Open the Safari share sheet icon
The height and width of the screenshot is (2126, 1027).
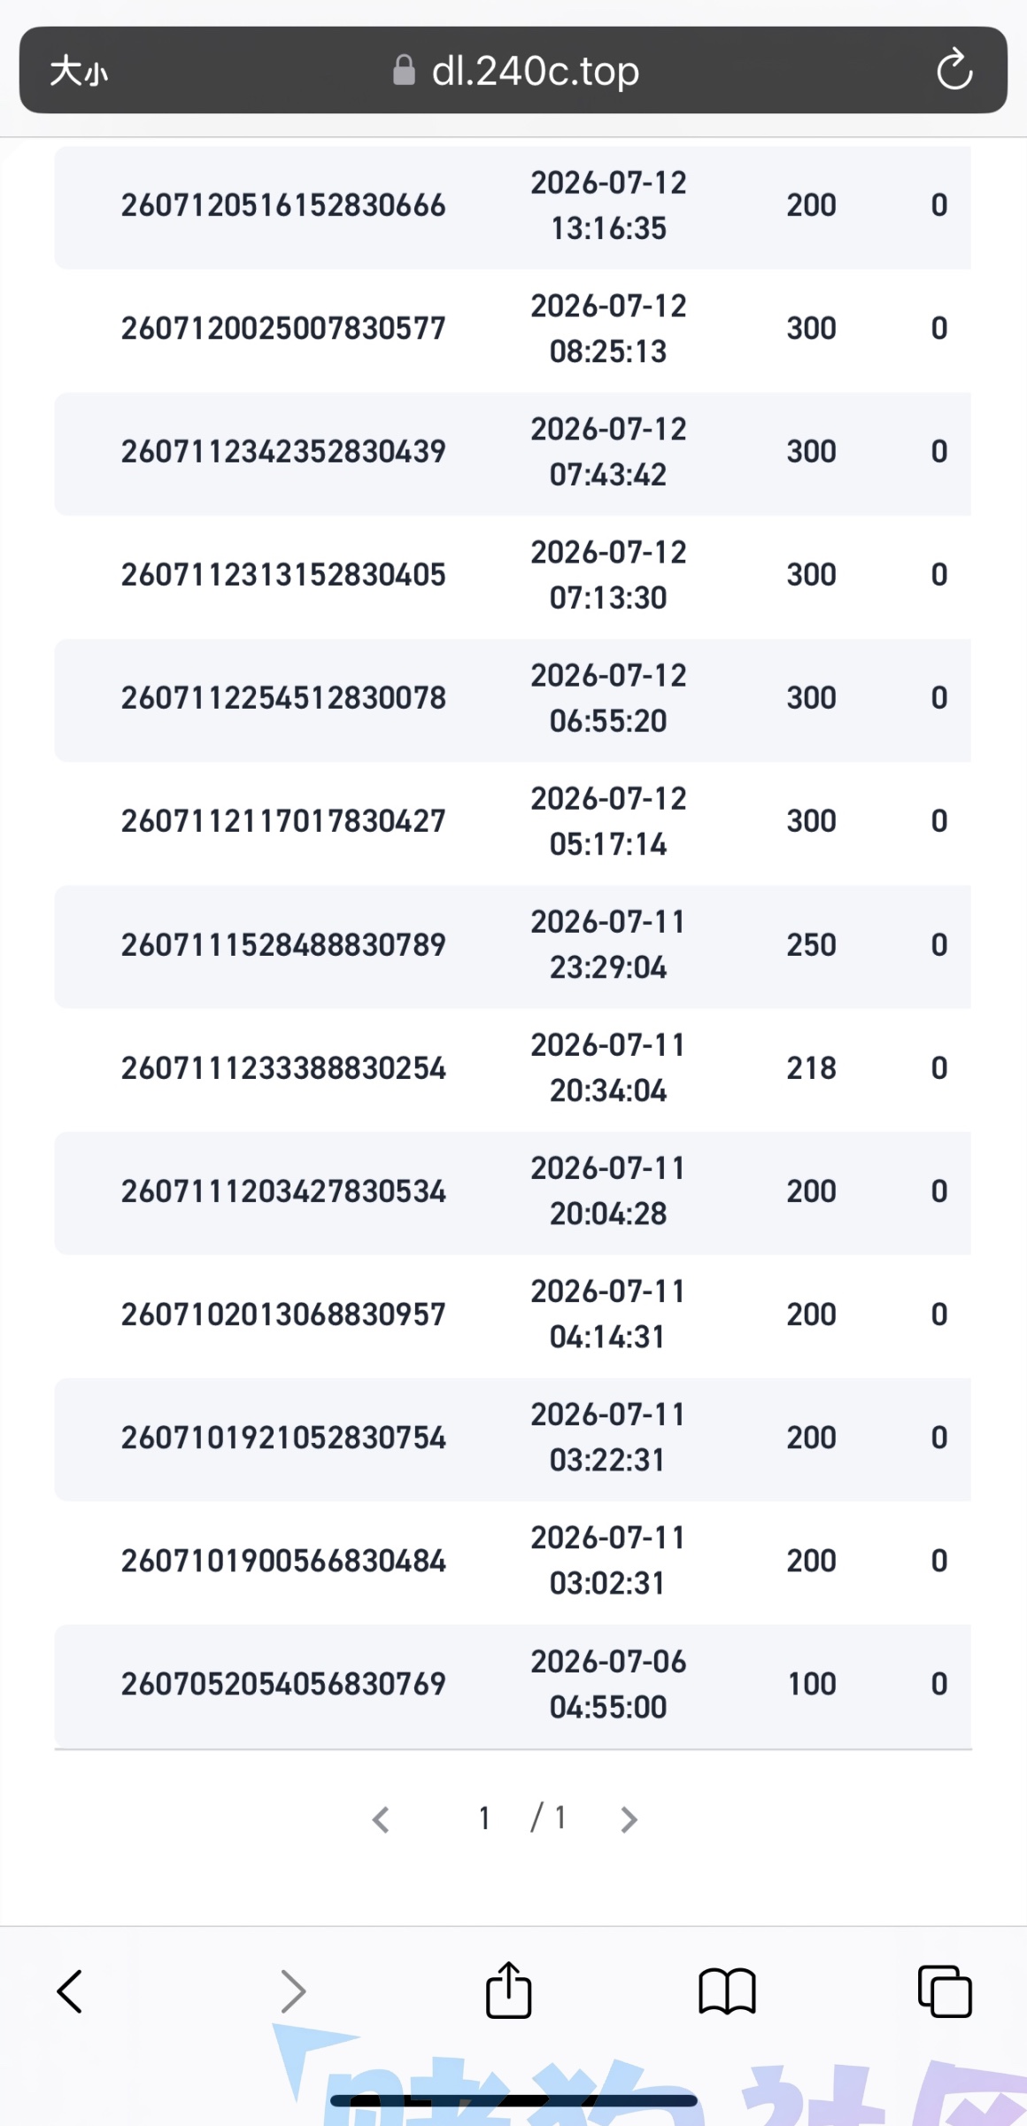(509, 1990)
